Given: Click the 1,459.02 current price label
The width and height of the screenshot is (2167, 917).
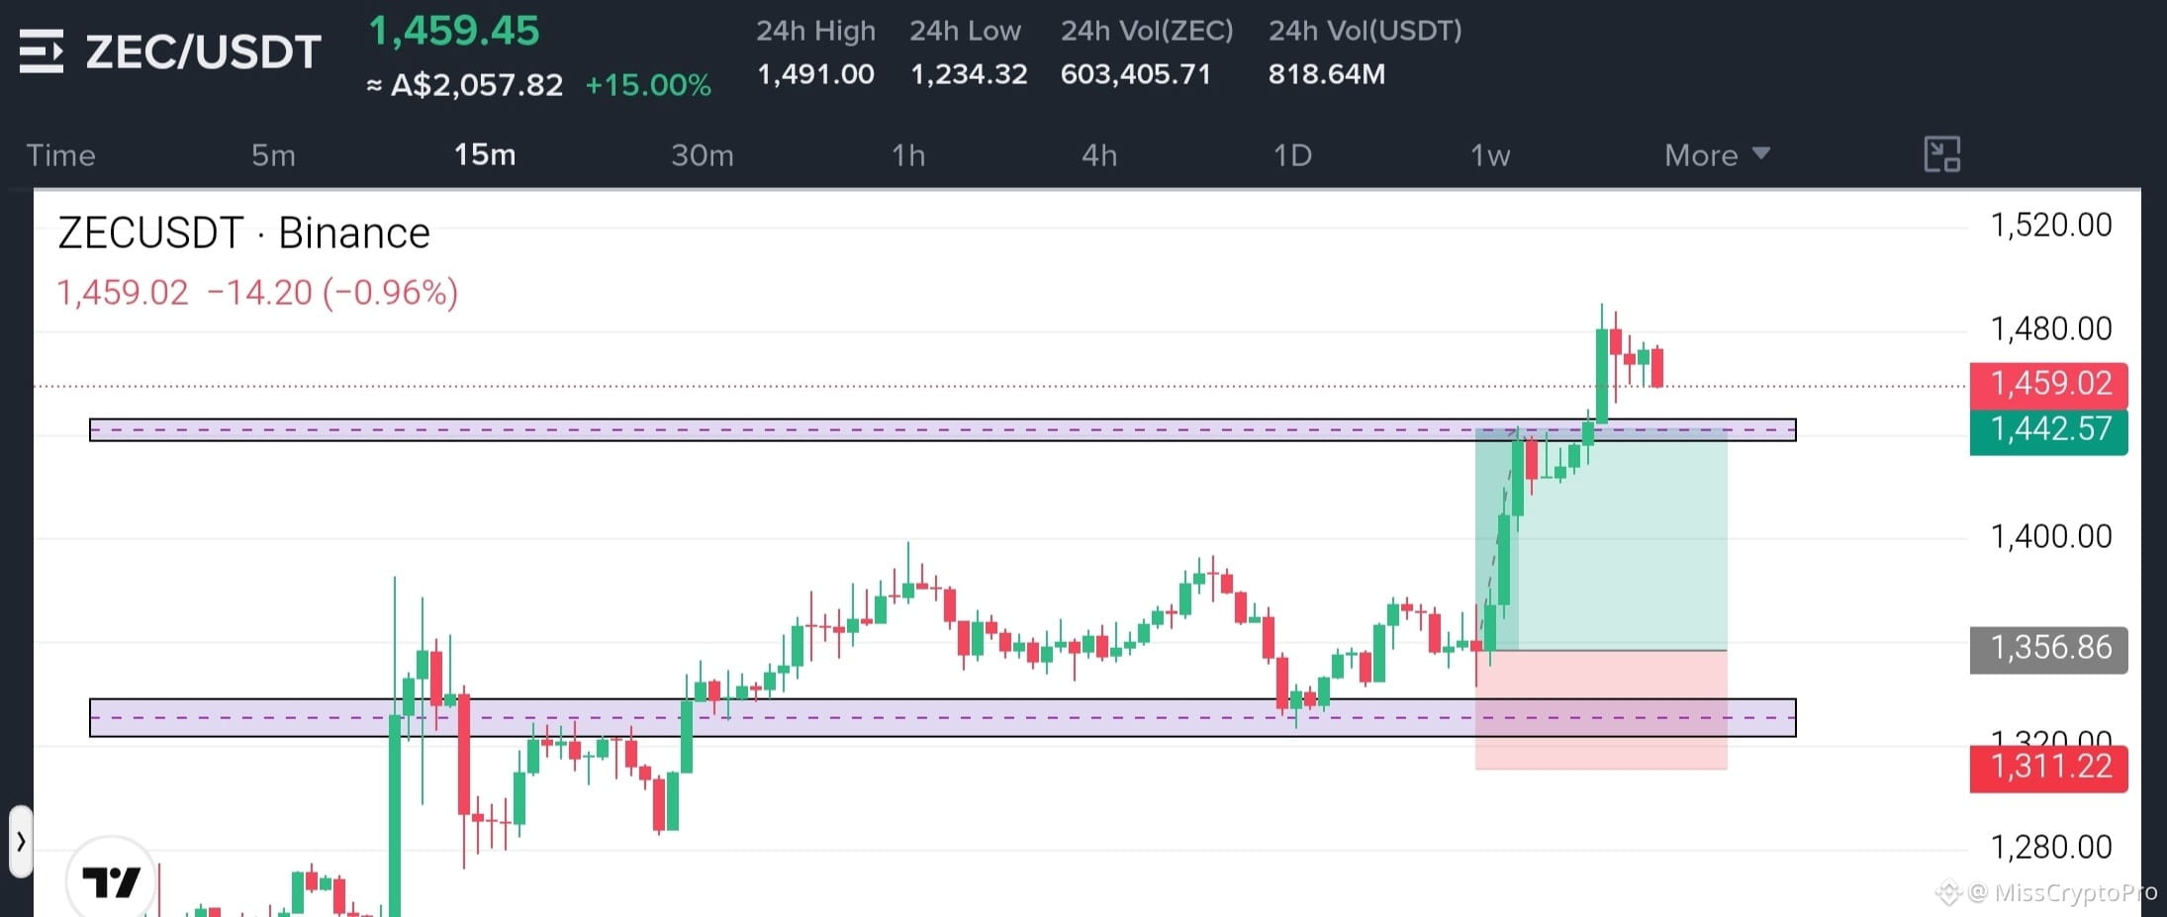Looking at the screenshot, I should [2049, 384].
